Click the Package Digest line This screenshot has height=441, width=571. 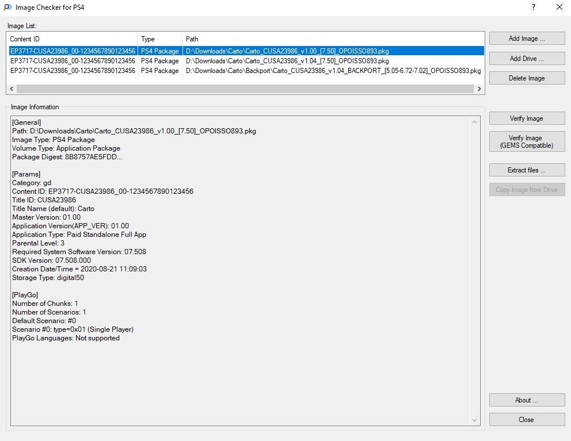(67, 157)
